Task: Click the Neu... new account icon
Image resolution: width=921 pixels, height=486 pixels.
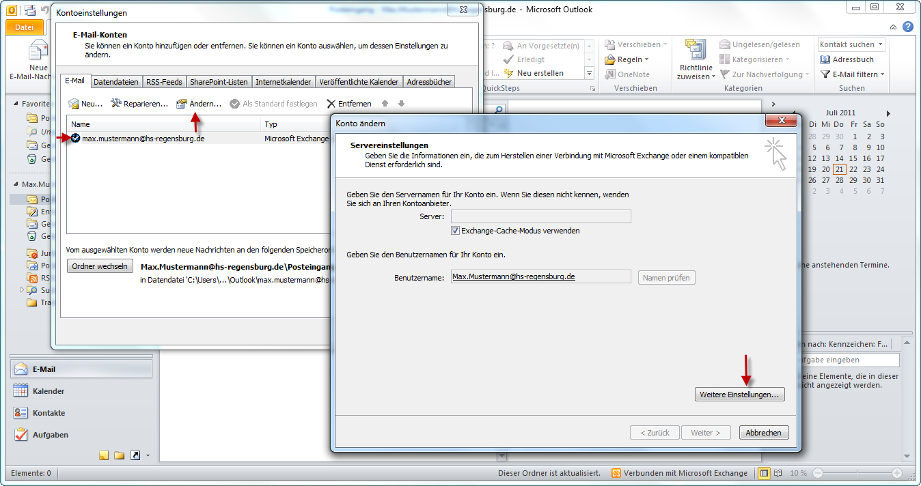Action: point(85,104)
